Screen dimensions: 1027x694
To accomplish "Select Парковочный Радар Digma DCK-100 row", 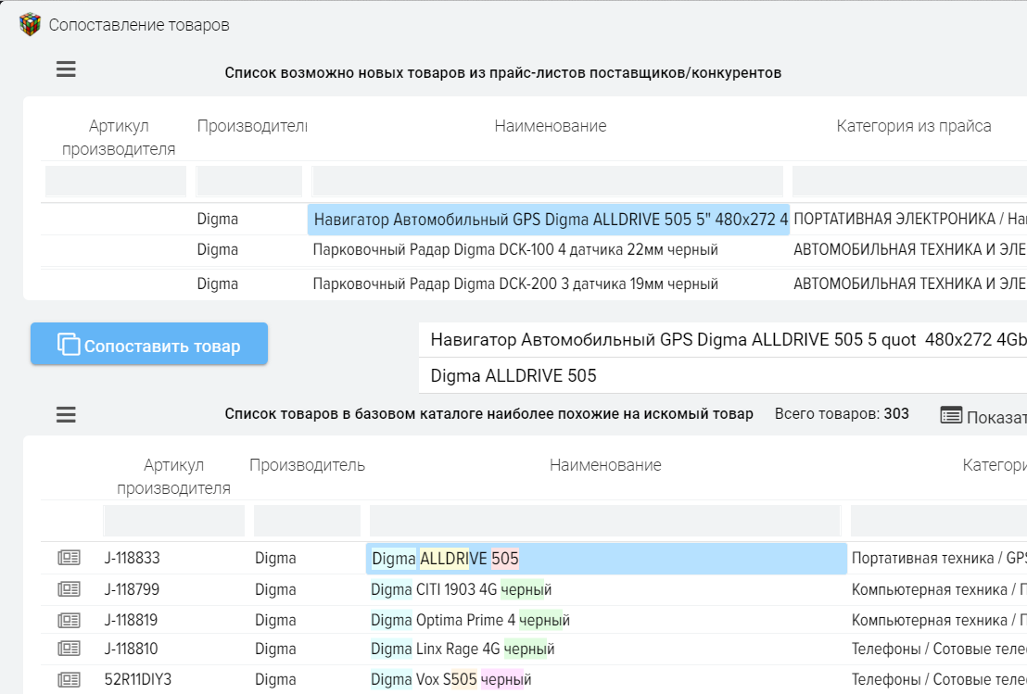I will [514, 250].
